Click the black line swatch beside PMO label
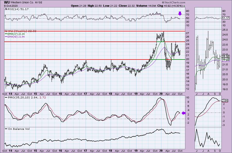This screenshot has width=232, height=153. [6, 98]
